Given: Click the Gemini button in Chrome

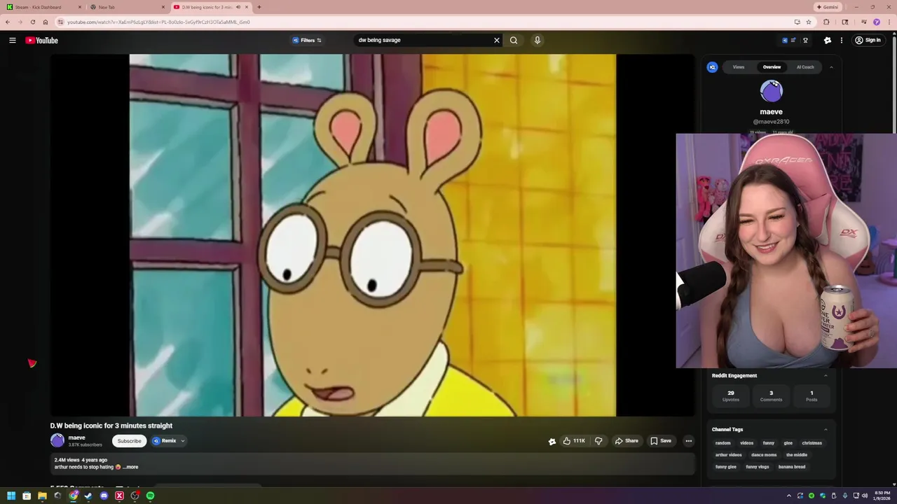Looking at the screenshot, I should coord(828,7).
